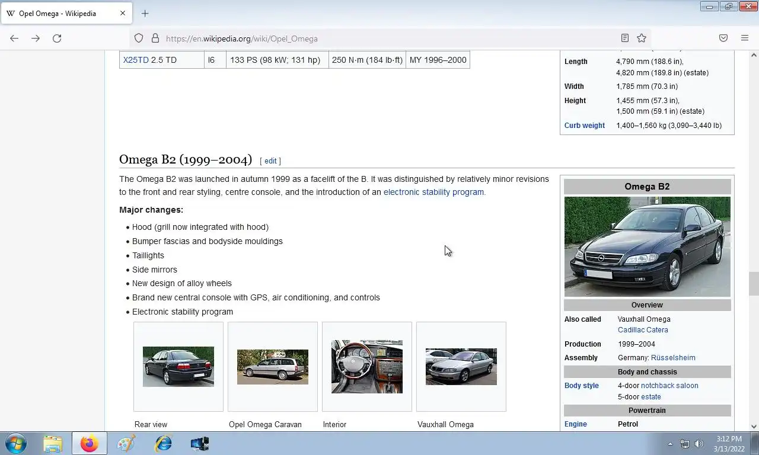Open the Body style infobox link
This screenshot has width=759, height=455.
tap(582, 386)
